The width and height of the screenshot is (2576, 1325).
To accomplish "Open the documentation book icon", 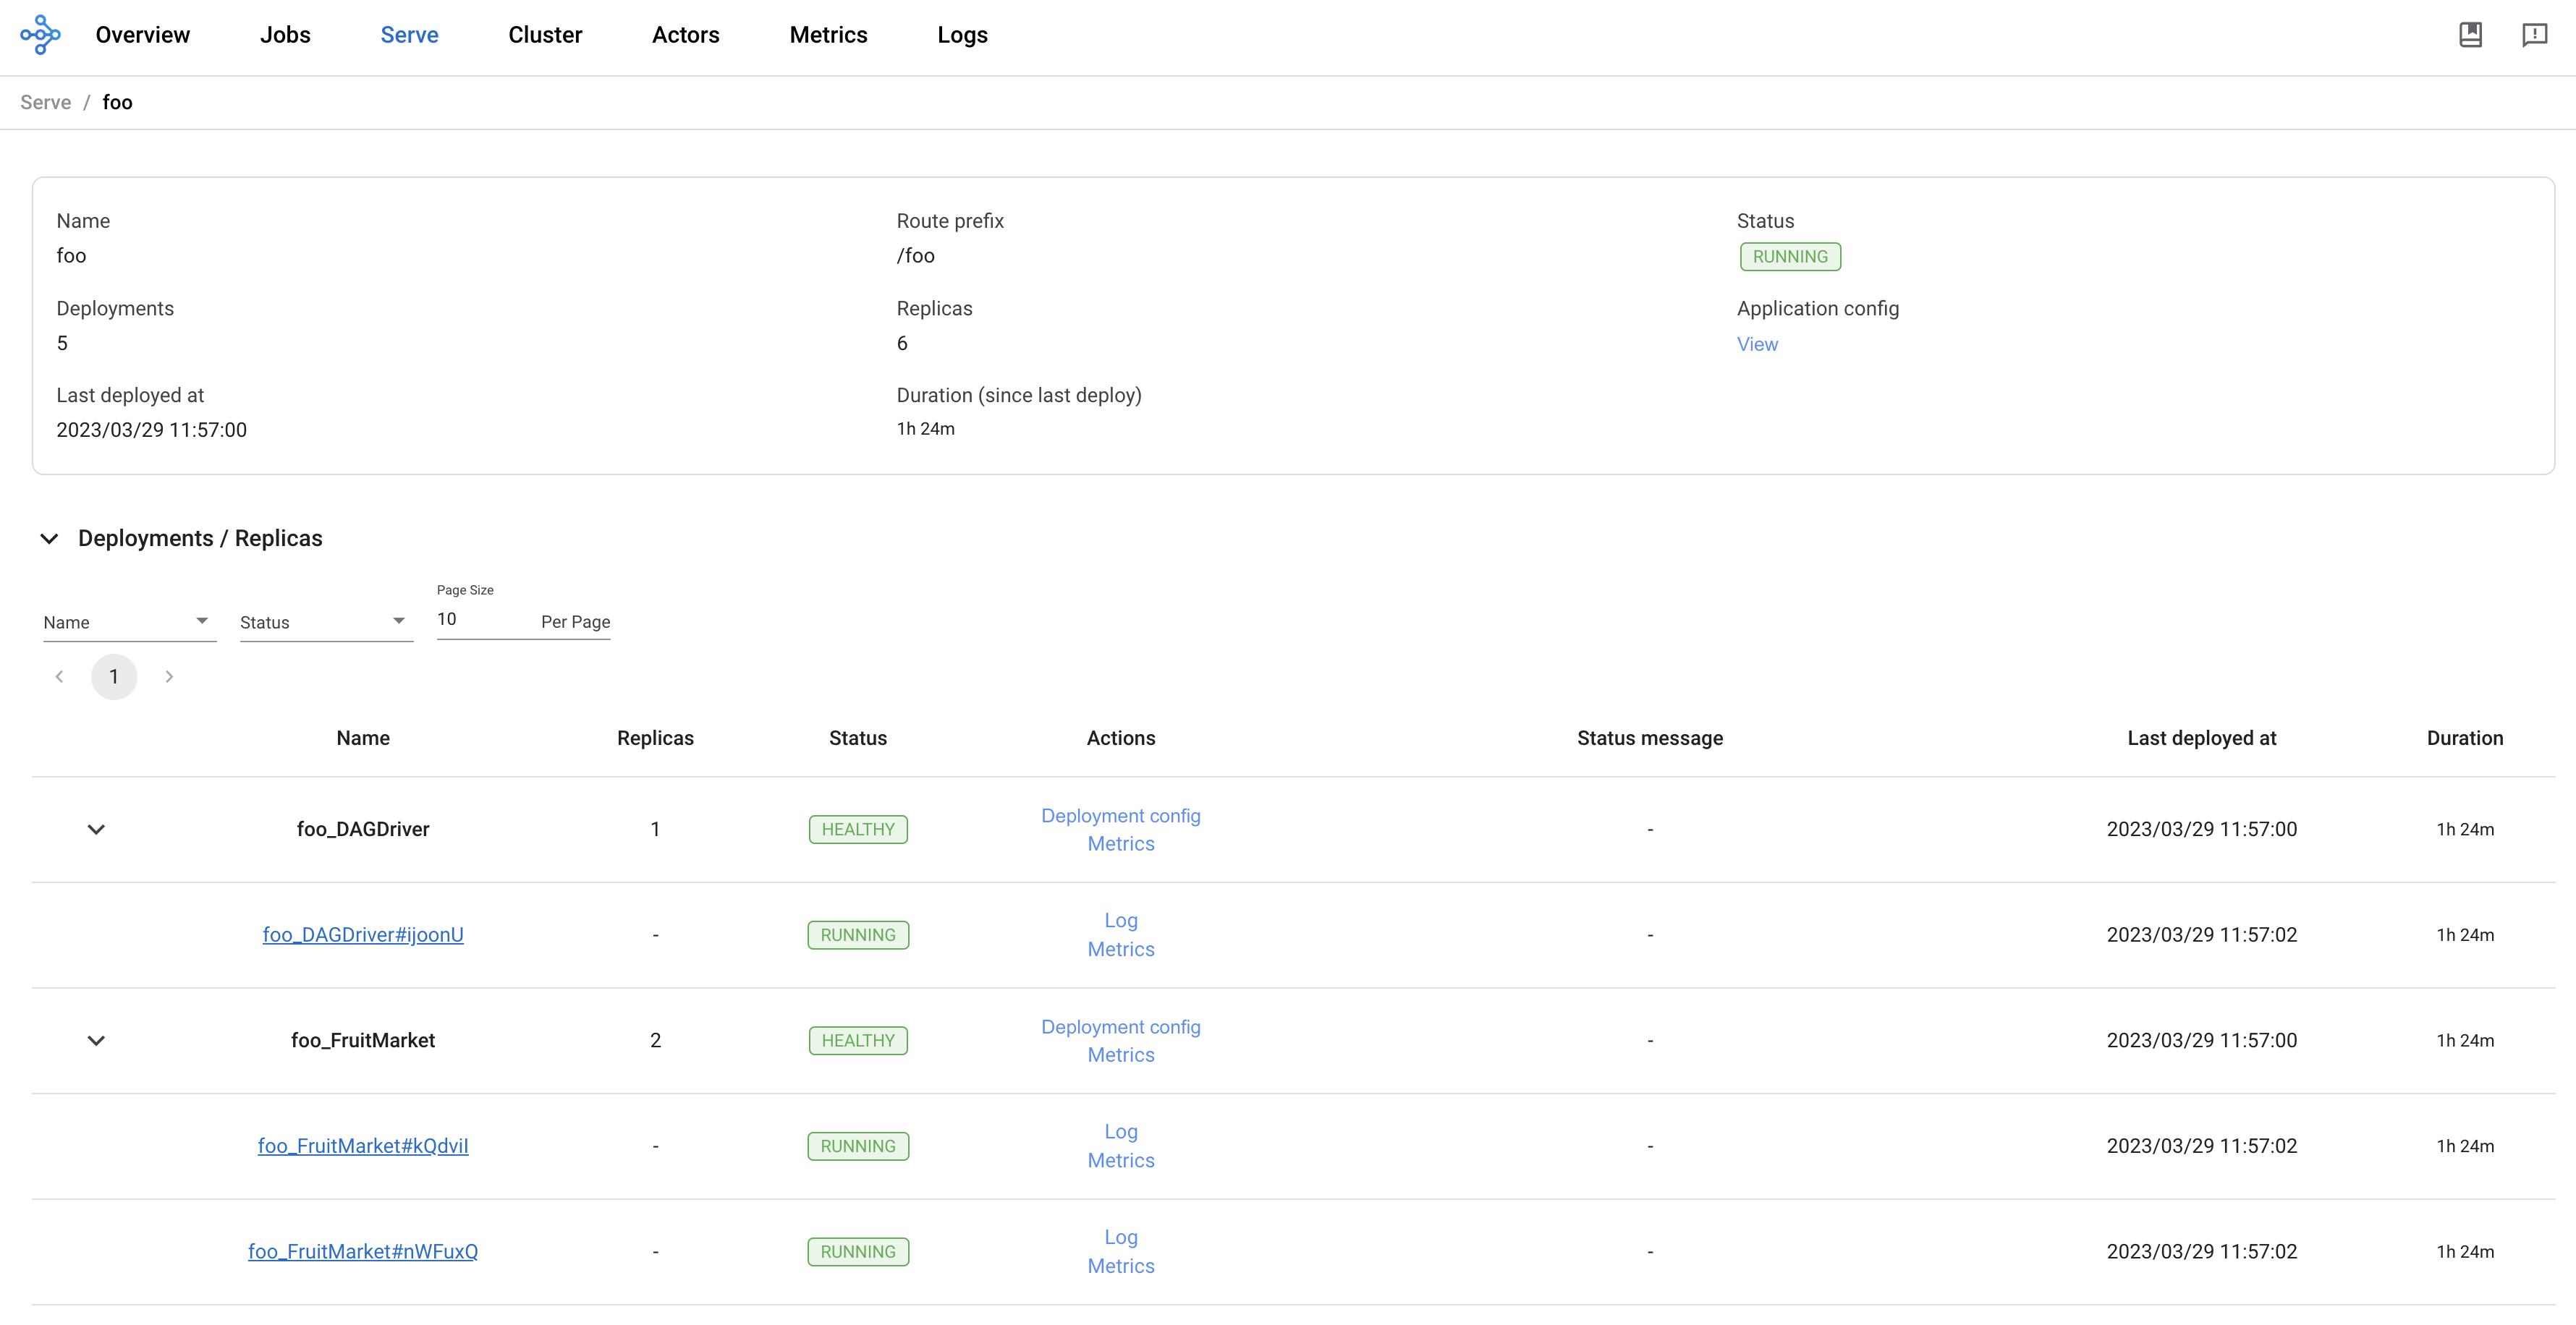I will click(2470, 35).
